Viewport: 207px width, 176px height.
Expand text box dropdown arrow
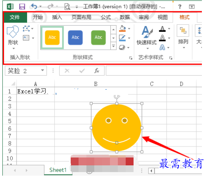(x=33, y=38)
